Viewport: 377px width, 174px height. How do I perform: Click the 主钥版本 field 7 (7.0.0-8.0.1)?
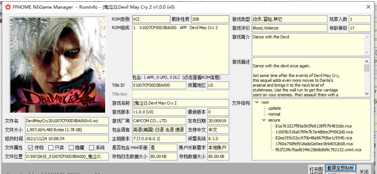pos(159,139)
